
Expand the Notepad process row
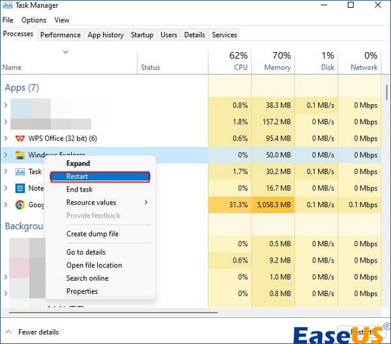(x=5, y=188)
